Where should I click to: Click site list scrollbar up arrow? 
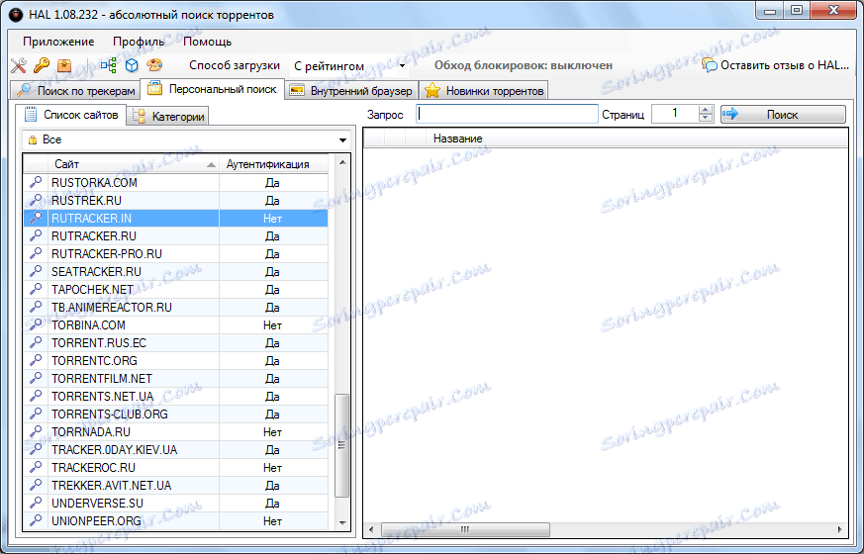342,163
